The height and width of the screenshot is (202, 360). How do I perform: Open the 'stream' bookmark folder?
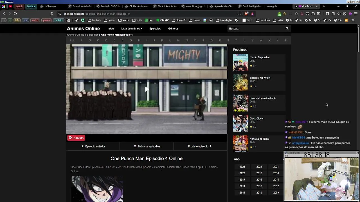pos(195,20)
